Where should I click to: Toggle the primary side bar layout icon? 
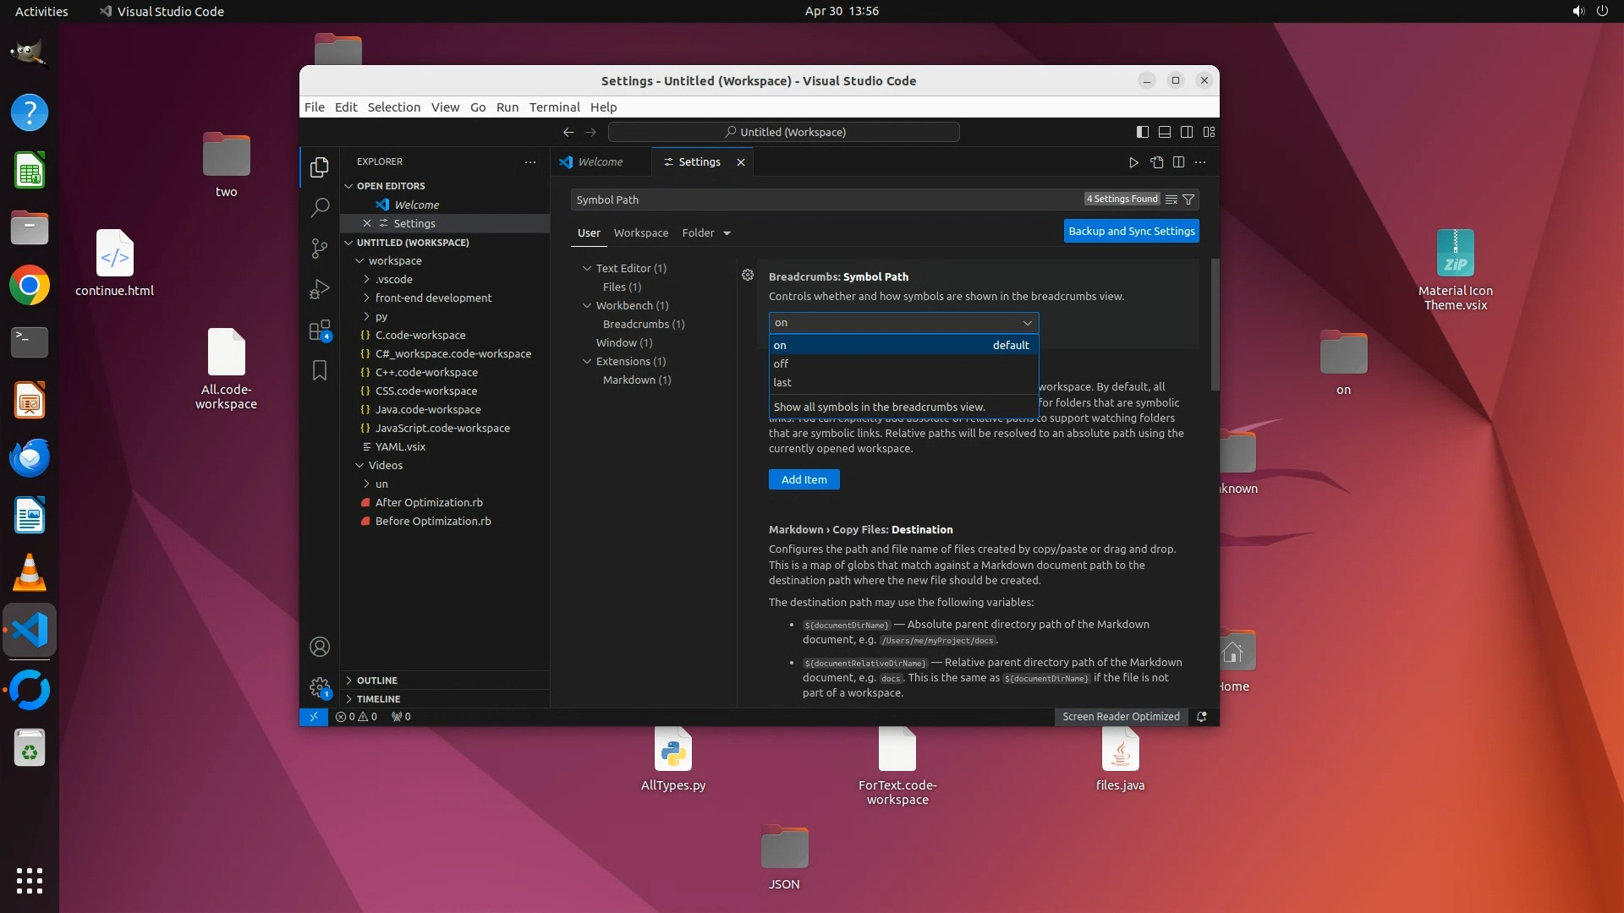pyautogui.click(x=1142, y=132)
